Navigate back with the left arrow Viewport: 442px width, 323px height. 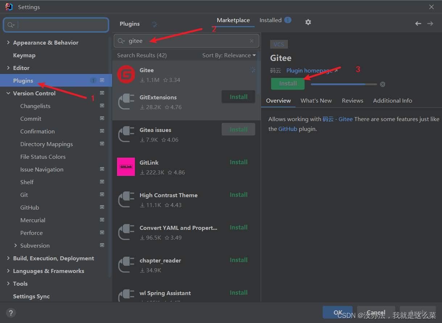click(418, 24)
